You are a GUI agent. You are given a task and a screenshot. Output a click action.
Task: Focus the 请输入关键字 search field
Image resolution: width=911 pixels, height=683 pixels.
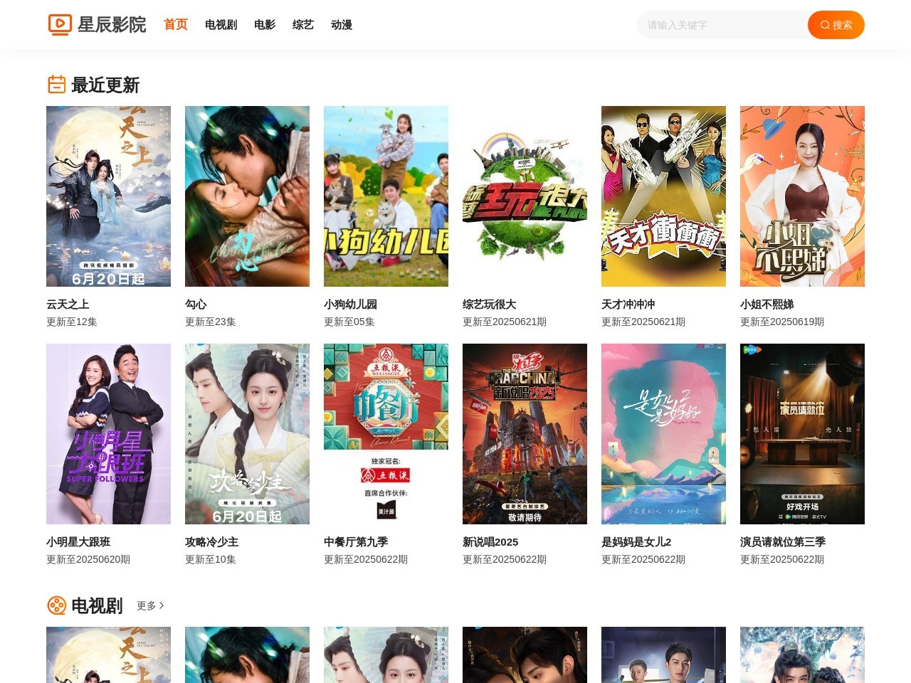[x=722, y=25]
